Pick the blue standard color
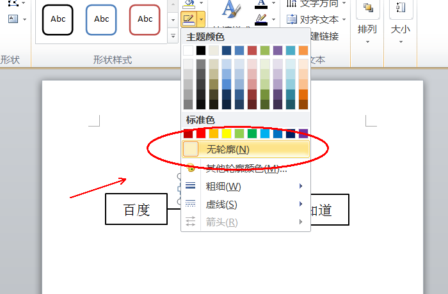Screen dimensions: 448x294 tap(278, 134)
